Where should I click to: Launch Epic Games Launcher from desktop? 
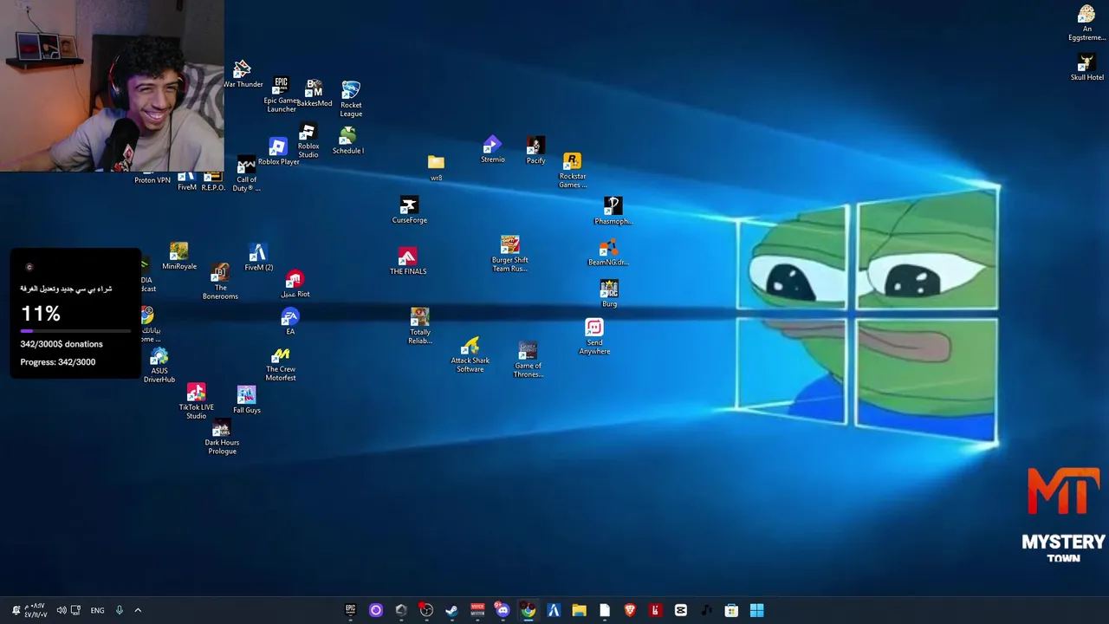[281, 94]
